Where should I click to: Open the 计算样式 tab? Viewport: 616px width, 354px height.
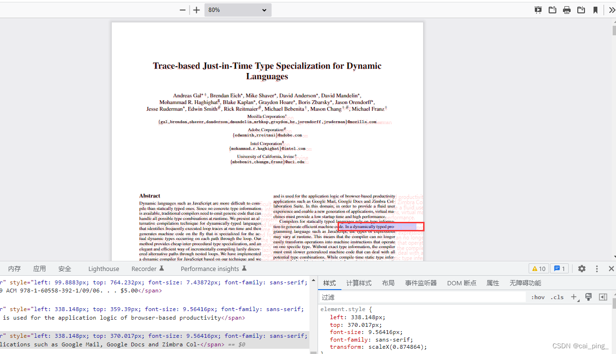click(x=359, y=282)
